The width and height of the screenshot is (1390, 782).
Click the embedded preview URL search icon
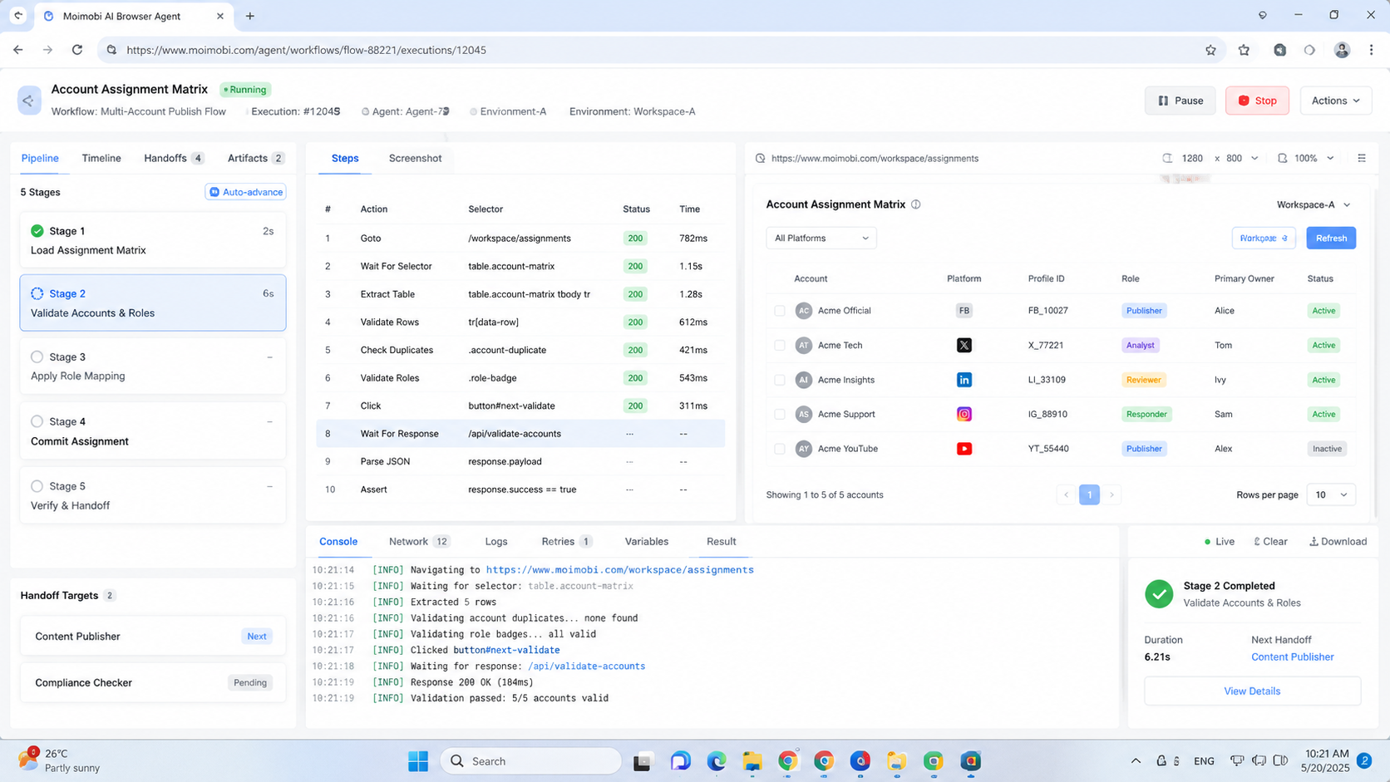[760, 158]
